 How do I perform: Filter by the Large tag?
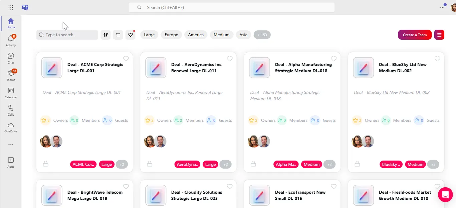[149, 35]
